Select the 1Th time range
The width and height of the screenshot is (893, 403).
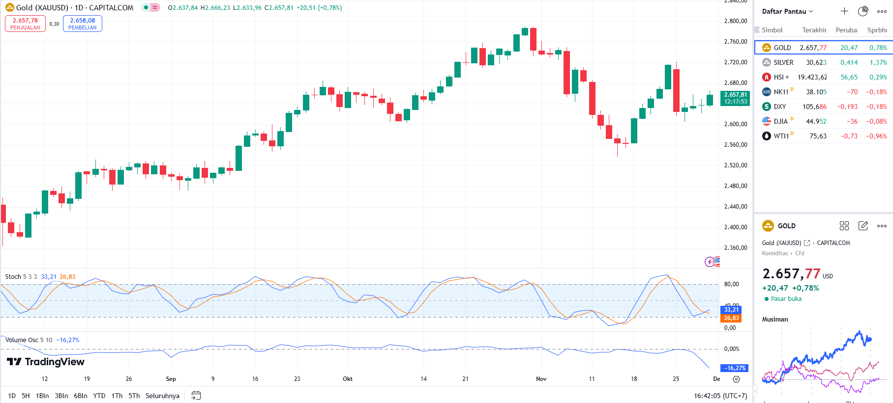(x=117, y=396)
